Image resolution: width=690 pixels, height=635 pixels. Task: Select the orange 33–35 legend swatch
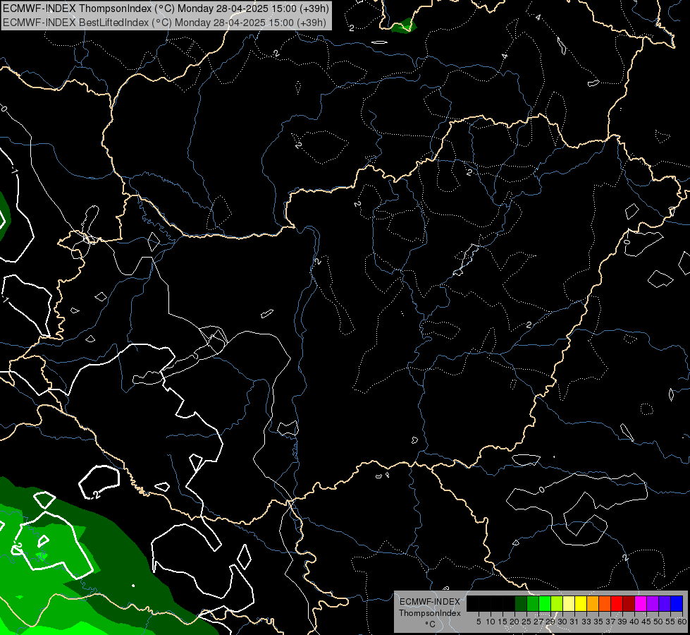click(593, 603)
